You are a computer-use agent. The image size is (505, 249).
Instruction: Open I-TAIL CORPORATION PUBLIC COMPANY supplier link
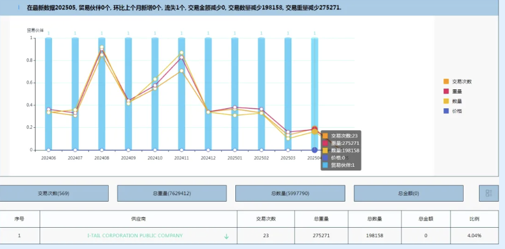[135, 235]
